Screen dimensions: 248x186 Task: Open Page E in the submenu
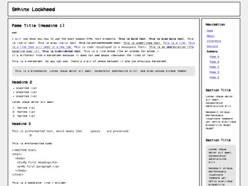pyautogui.click(x=214, y=77)
